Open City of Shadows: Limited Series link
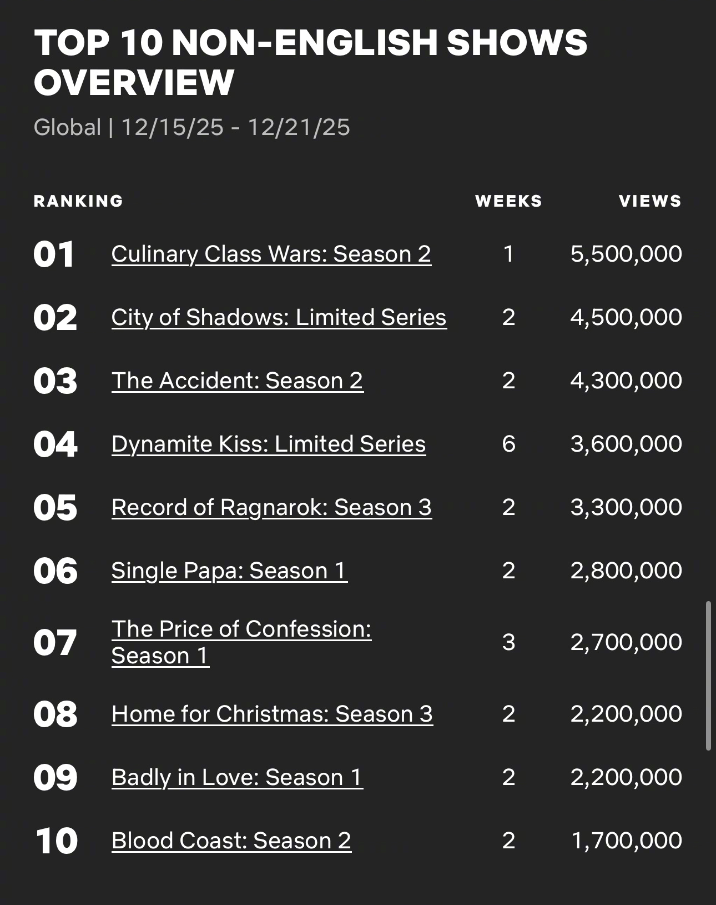 click(x=279, y=317)
